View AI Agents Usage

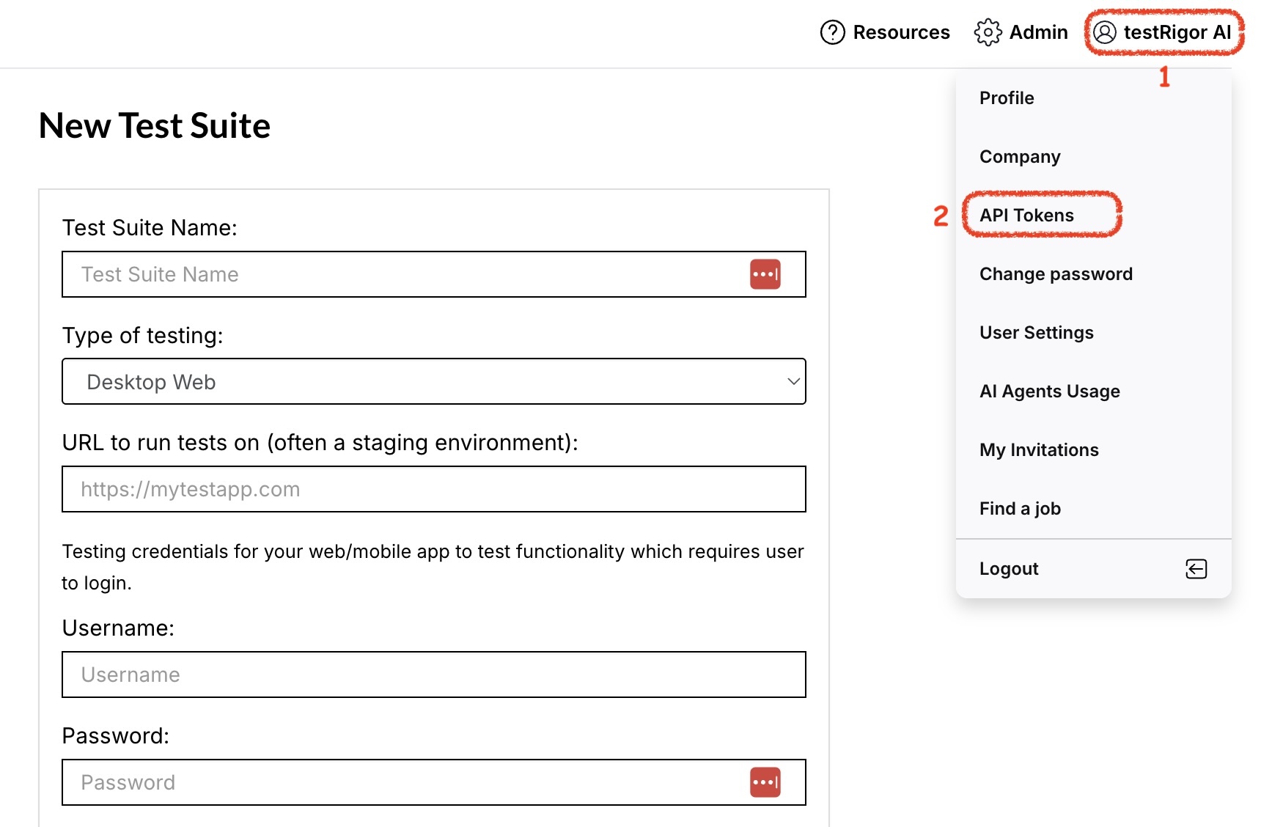1049,392
